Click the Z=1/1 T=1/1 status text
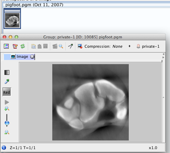The width and height of the screenshot is (170, 153). click(x=22, y=148)
